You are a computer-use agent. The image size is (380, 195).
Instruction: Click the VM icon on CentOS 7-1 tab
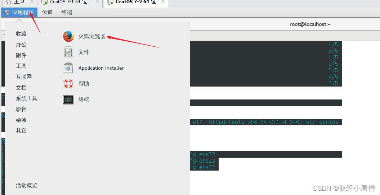tap(45, 2)
